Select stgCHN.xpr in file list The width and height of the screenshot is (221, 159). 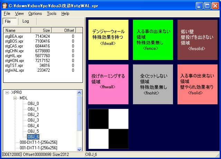[x=14, y=51]
